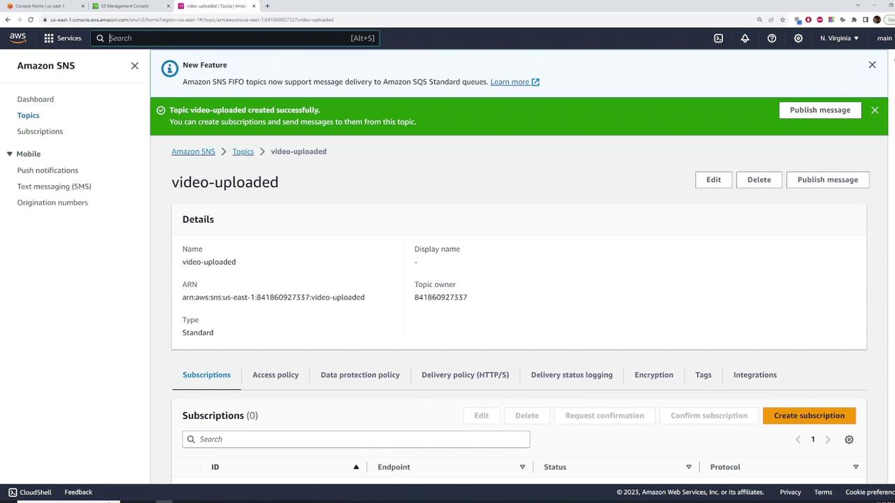Open the help question mark menu
Screen dimensions: 895x503
tap(772, 38)
